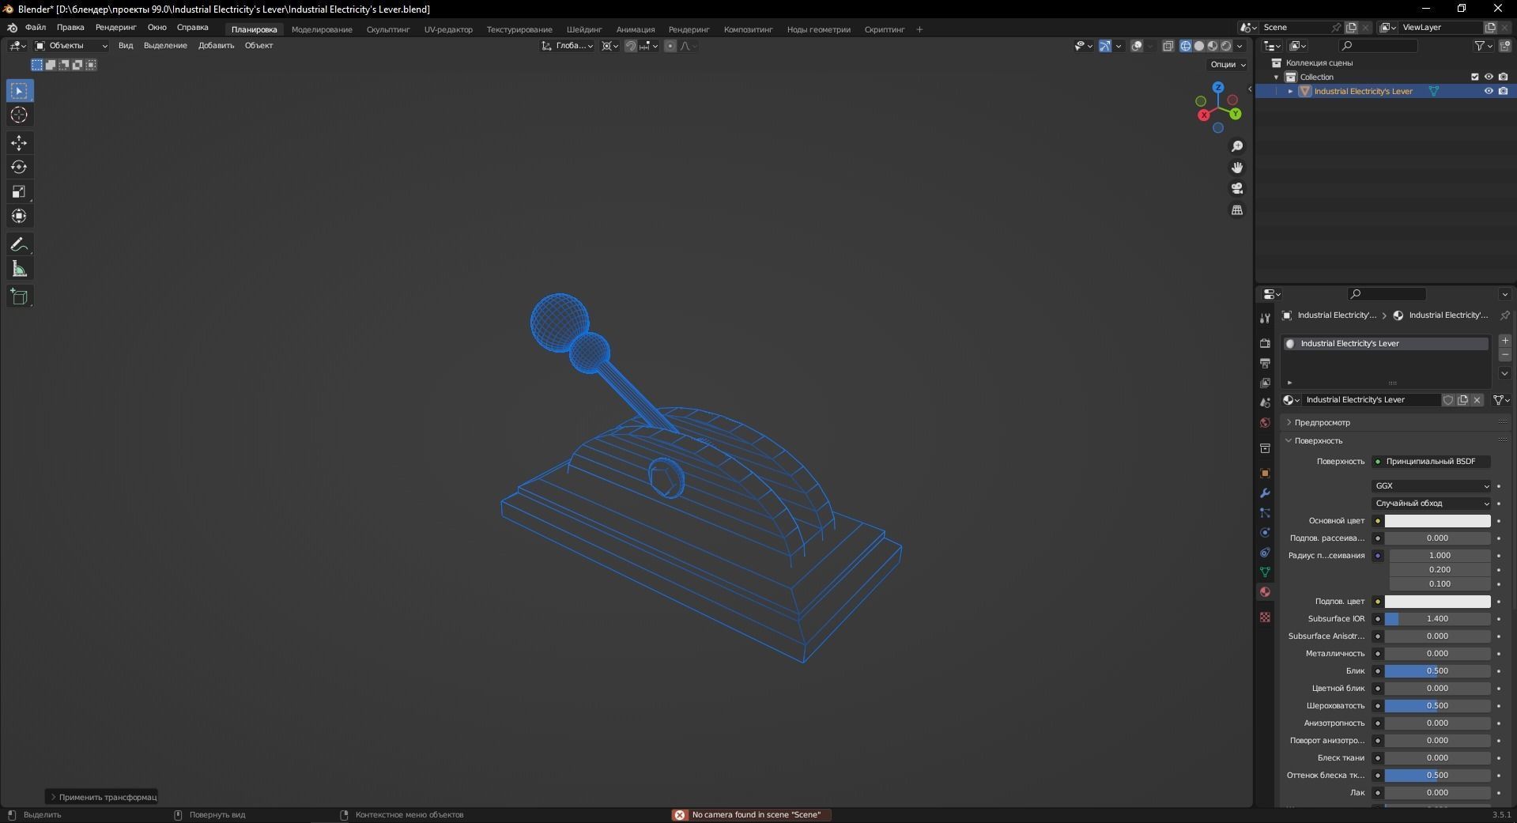Switch to the UV-редактор workspace tab
The image size is (1517, 823).
[448, 29]
